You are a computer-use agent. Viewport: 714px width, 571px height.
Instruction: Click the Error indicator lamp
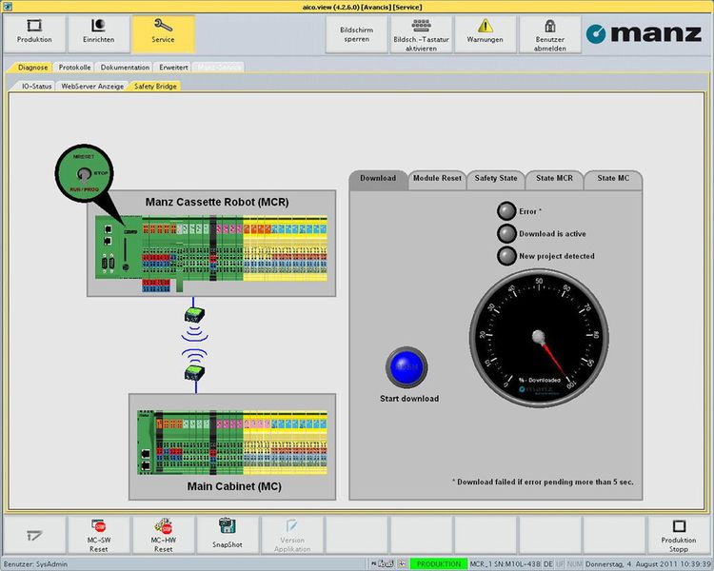tap(506, 211)
